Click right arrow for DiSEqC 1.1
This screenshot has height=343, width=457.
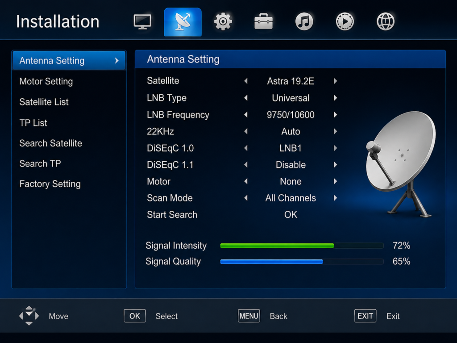pyautogui.click(x=336, y=165)
